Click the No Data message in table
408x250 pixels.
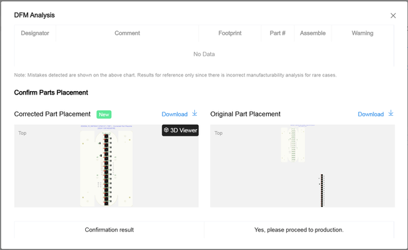tap(204, 54)
